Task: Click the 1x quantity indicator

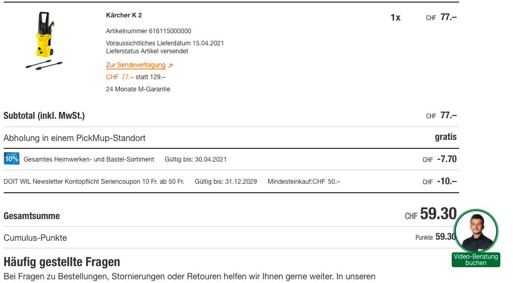Action: (x=395, y=17)
